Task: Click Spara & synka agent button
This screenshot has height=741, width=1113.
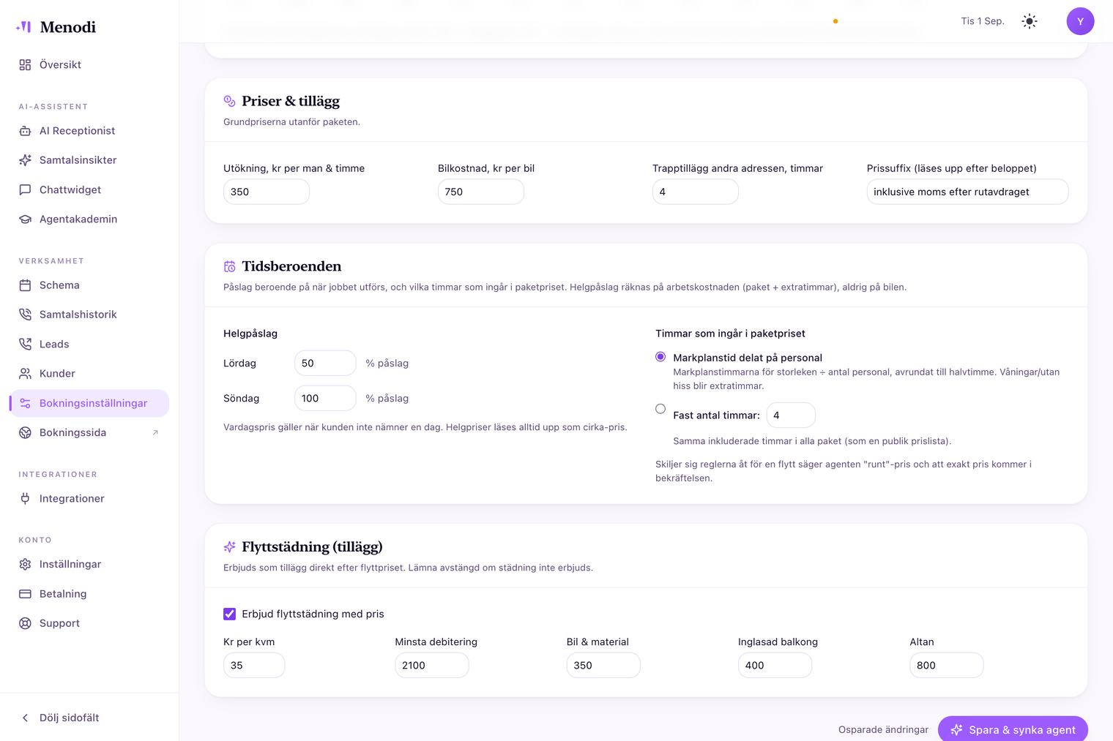Action: click(1013, 729)
